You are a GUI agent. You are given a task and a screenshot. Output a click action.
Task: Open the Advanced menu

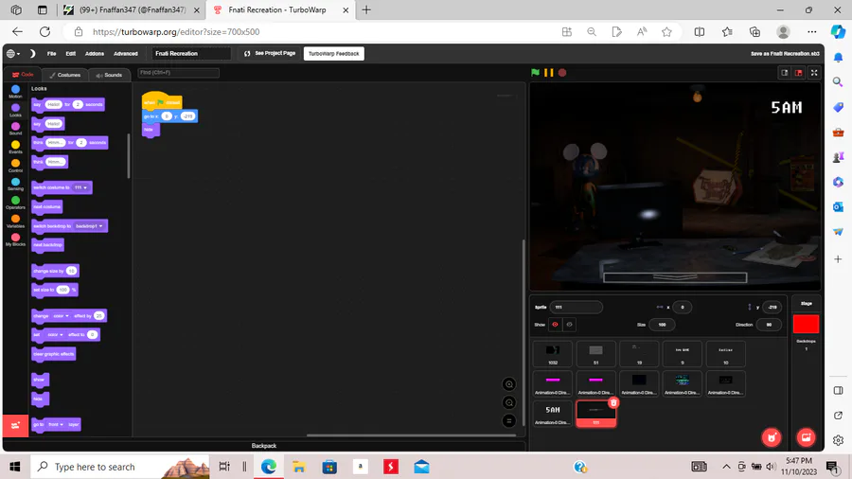pos(126,53)
